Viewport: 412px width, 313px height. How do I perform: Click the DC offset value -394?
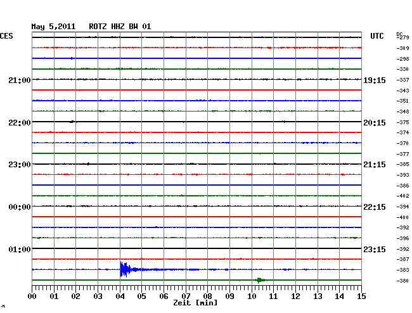click(402, 207)
